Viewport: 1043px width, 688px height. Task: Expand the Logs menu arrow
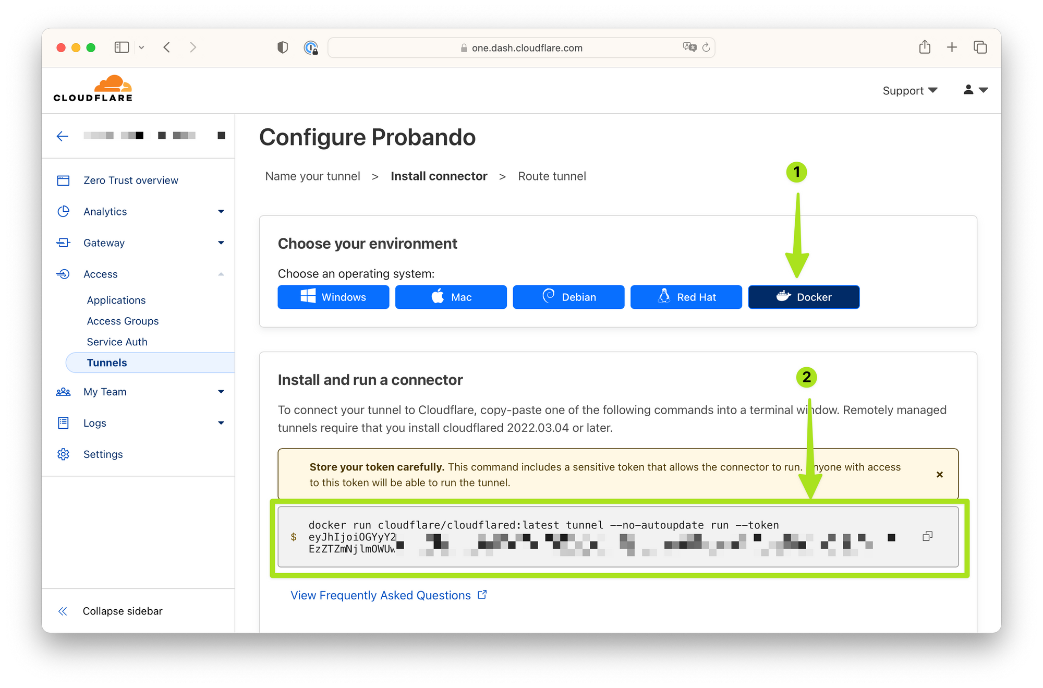[221, 423]
